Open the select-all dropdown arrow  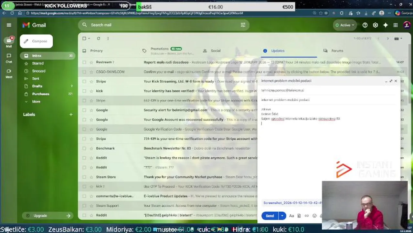click(89, 38)
